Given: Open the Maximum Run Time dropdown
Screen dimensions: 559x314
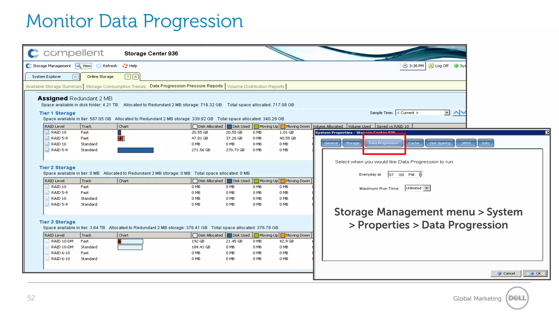Looking at the screenshot, I should click(418, 188).
